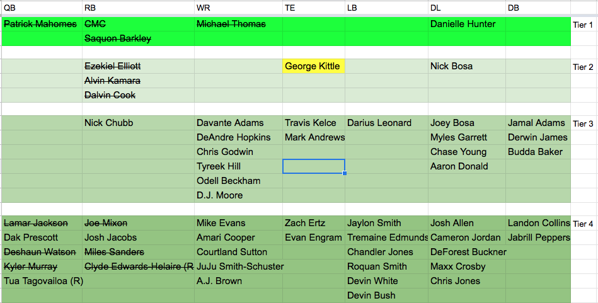Select the Dak Prescott cell
Viewport: 598px width, 303px height.
point(42,238)
